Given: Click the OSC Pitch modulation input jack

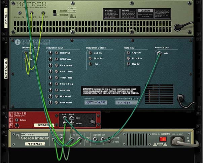Looking at the screenshot, I should [x=57, y=53].
